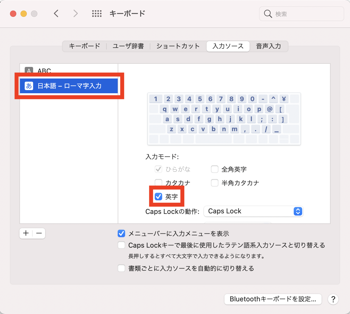Open the show-all settings grid icon
The height and width of the screenshot is (314, 350).
(x=97, y=13)
